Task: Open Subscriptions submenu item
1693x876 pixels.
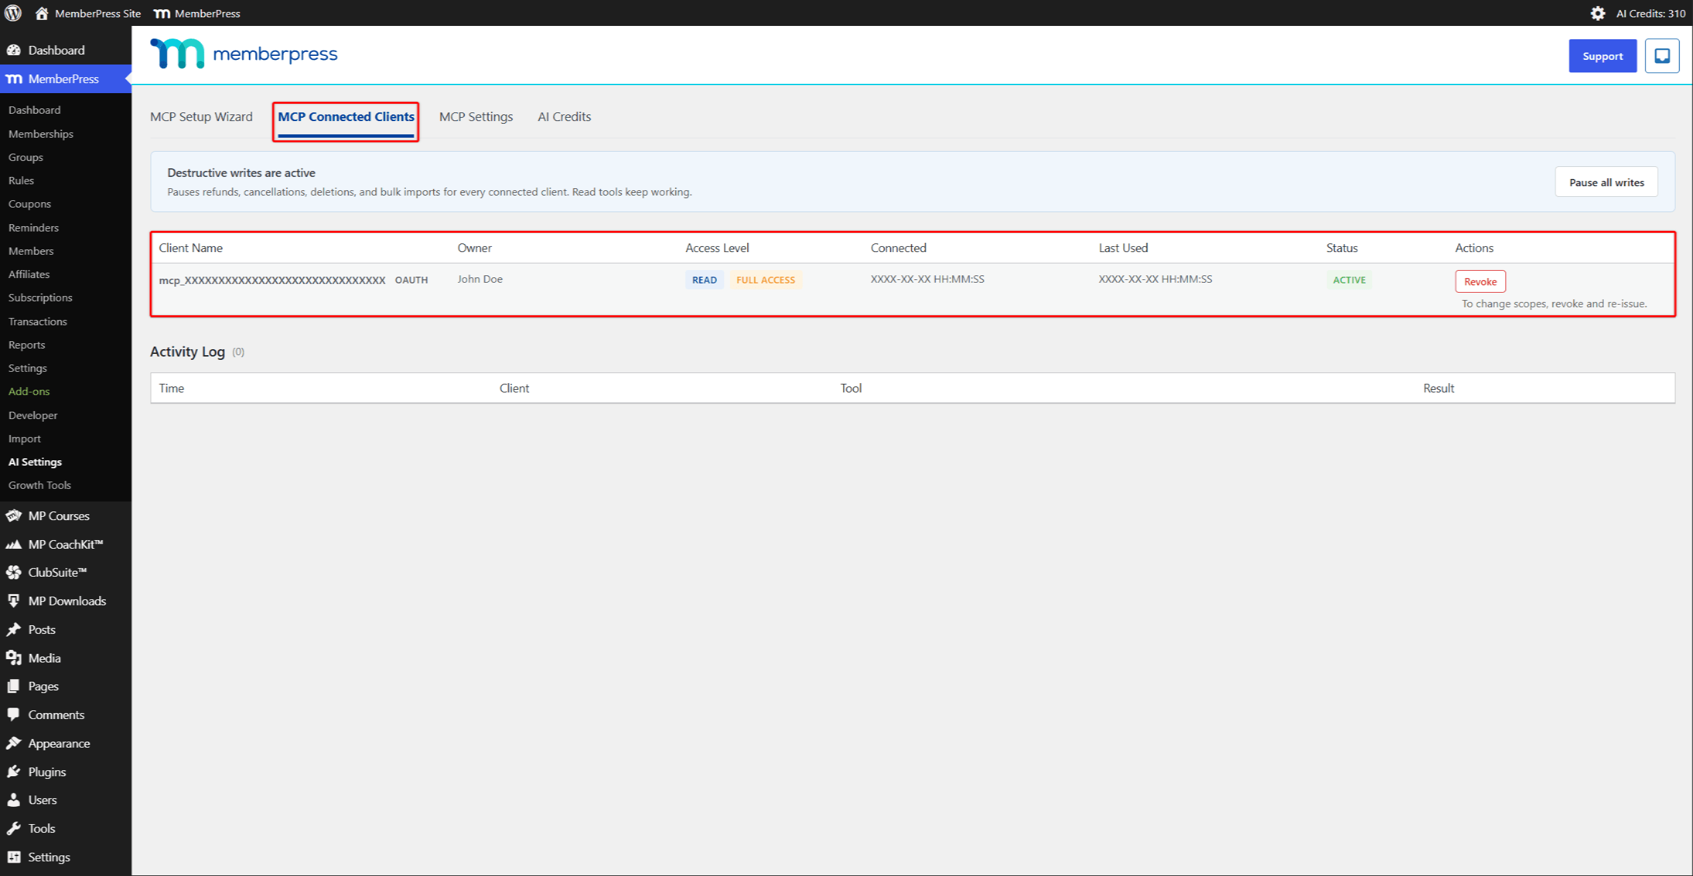Action: [x=40, y=297]
